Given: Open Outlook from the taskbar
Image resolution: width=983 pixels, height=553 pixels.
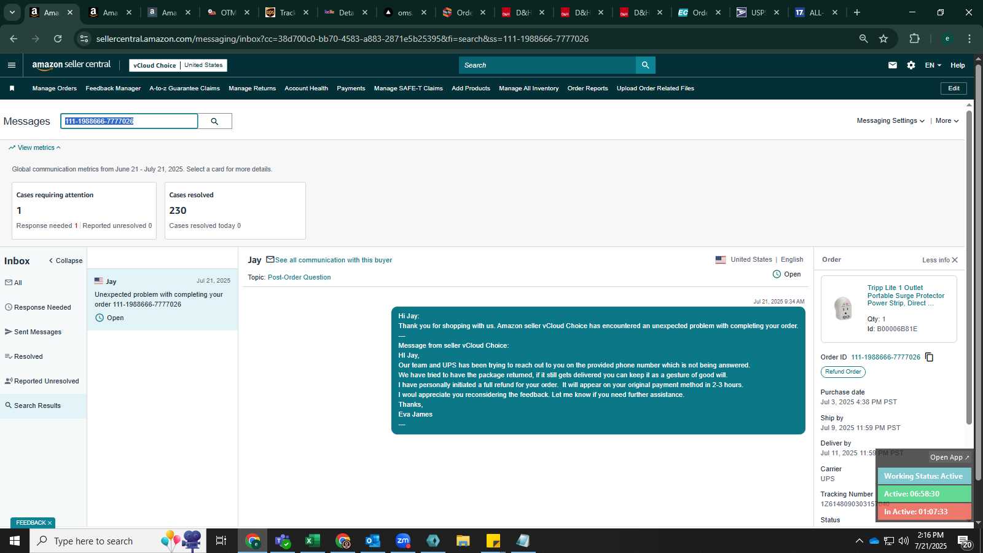Looking at the screenshot, I should pos(373,541).
